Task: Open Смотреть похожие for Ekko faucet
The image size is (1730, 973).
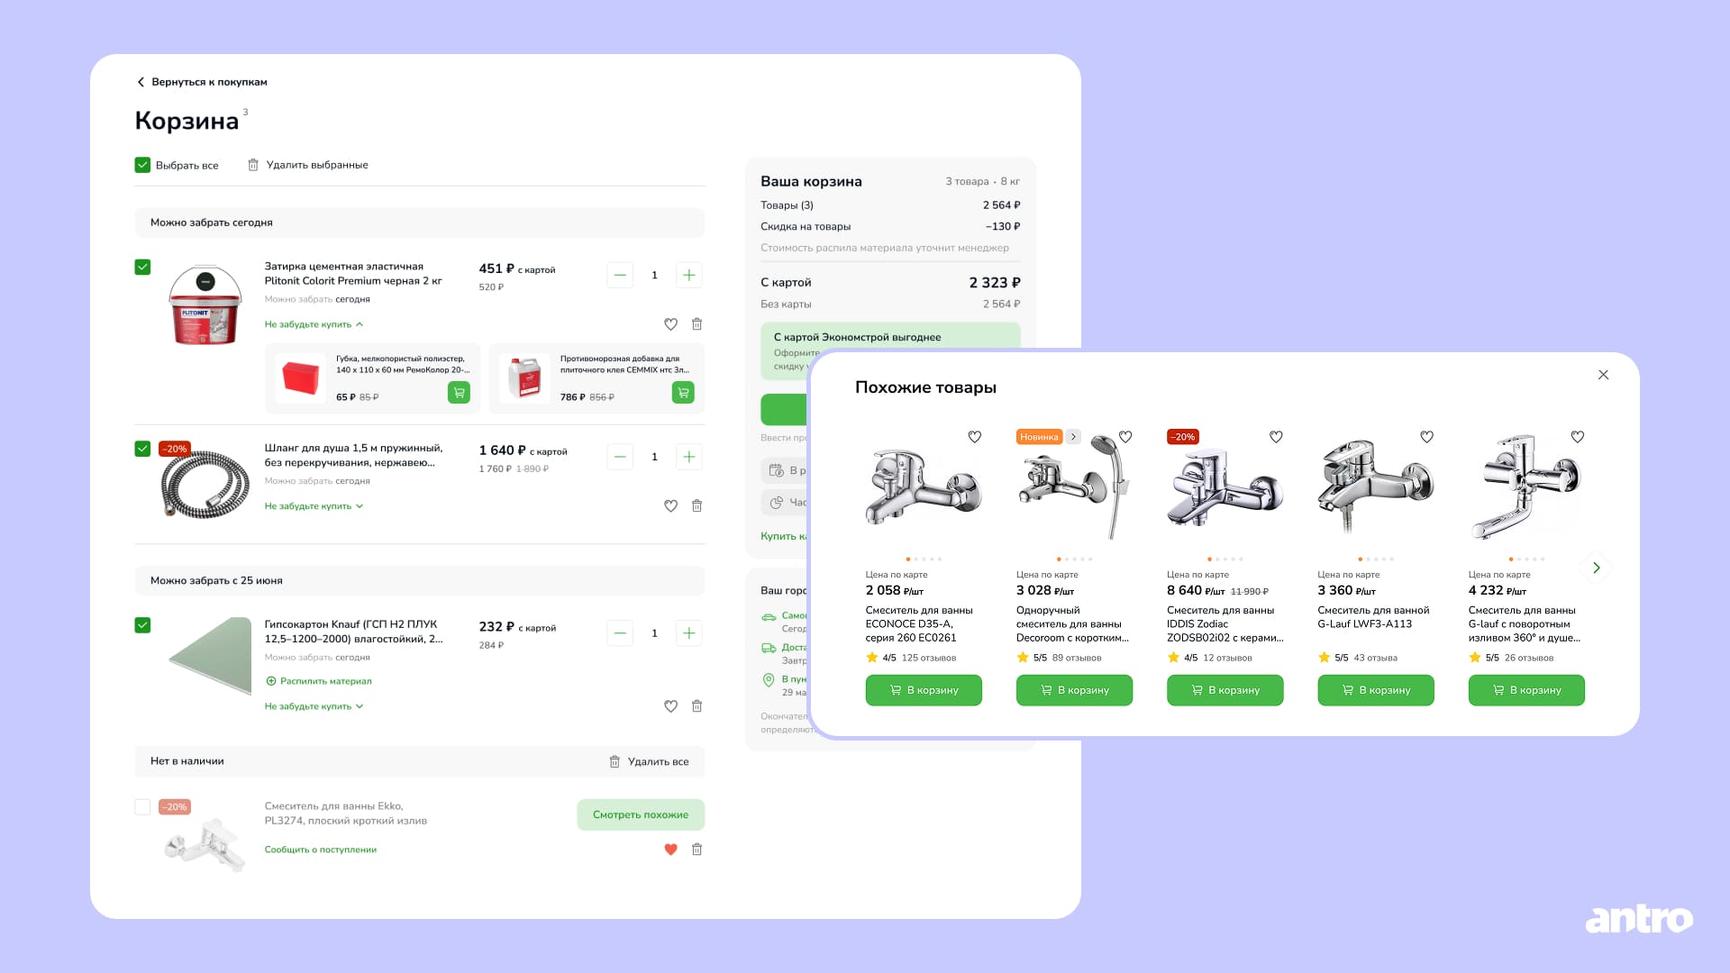Action: (641, 814)
